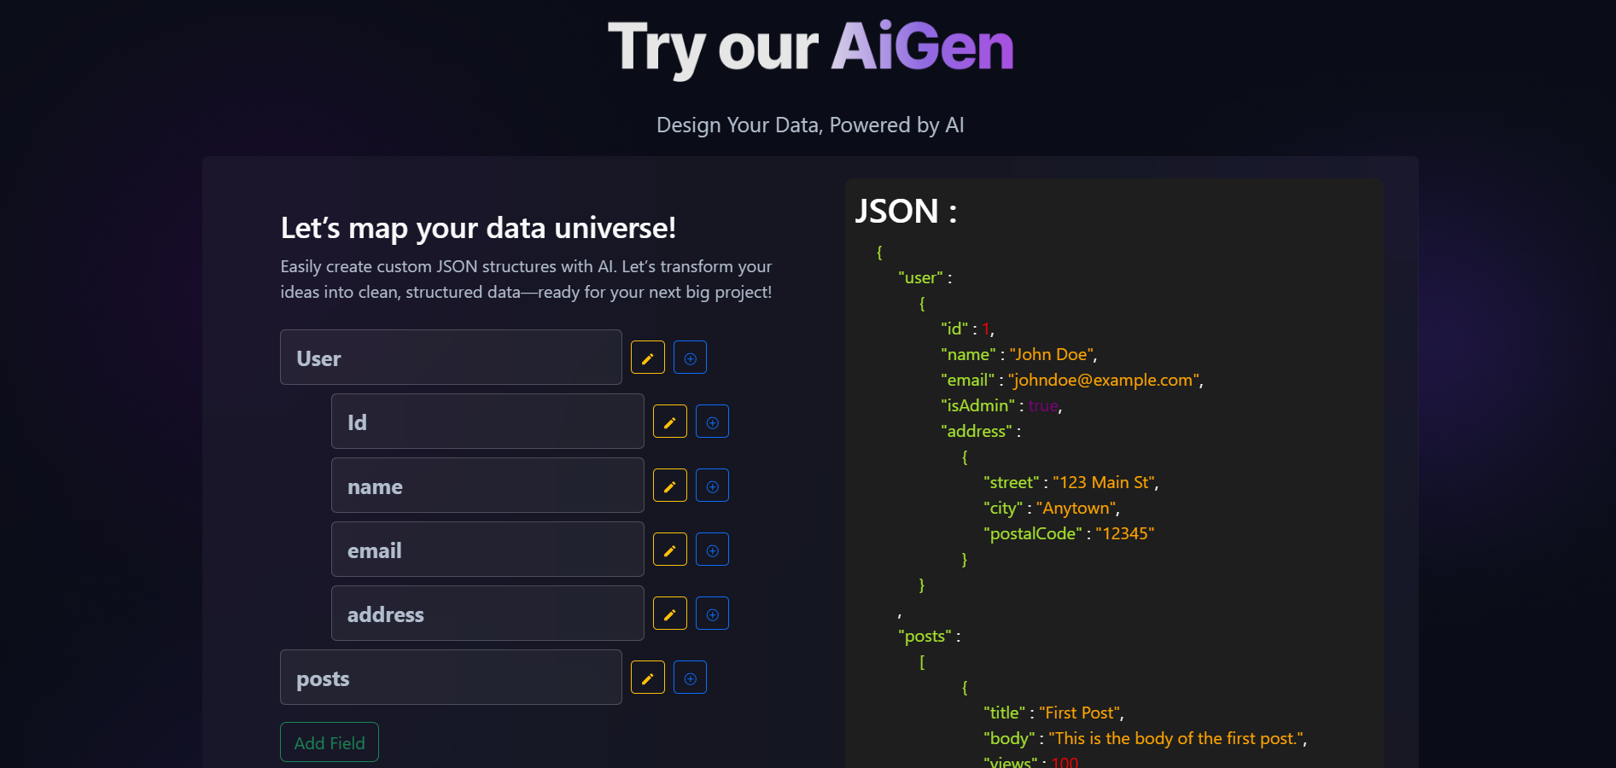Select the Id field box

pos(487,422)
